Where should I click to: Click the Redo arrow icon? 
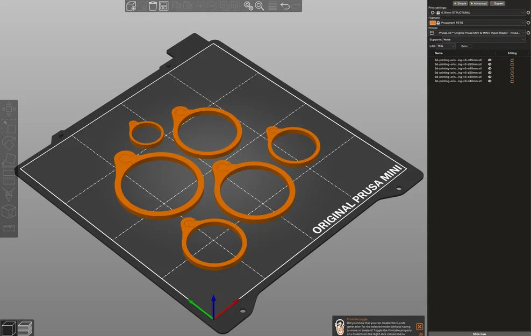[x=296, y=6]
